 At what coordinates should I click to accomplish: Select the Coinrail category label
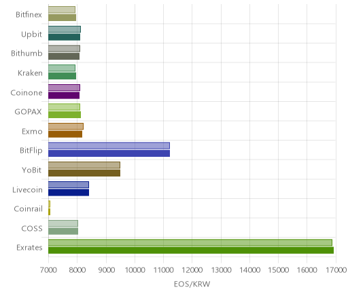(x=28, y=208)
